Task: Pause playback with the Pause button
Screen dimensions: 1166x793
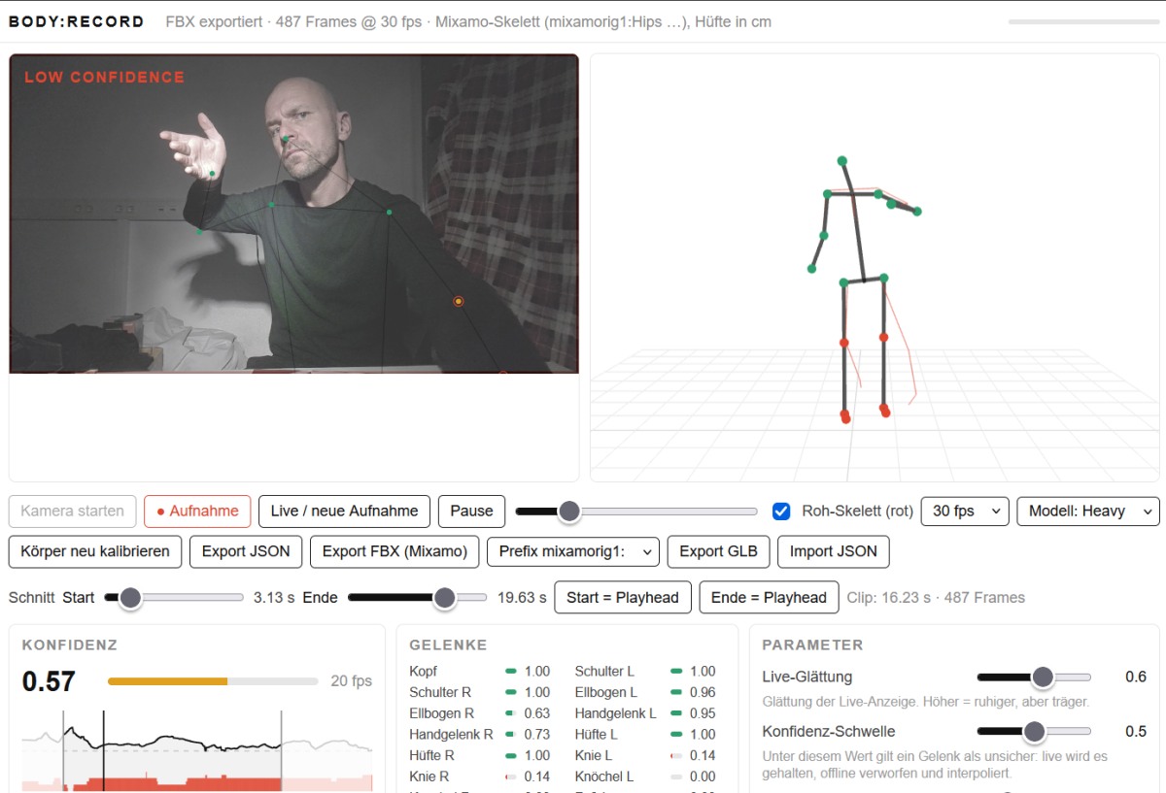Action: coord(472,511)
